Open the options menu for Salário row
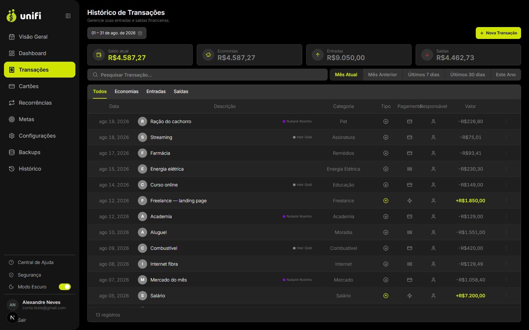The height and width of the screenshot is (330, 529). (x=506, y=296)
